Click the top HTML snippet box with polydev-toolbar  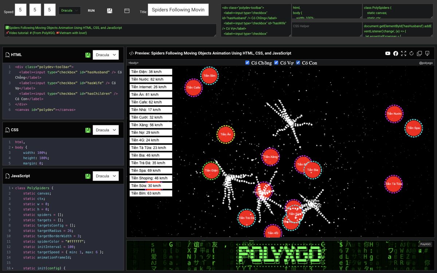pos(256,20)
